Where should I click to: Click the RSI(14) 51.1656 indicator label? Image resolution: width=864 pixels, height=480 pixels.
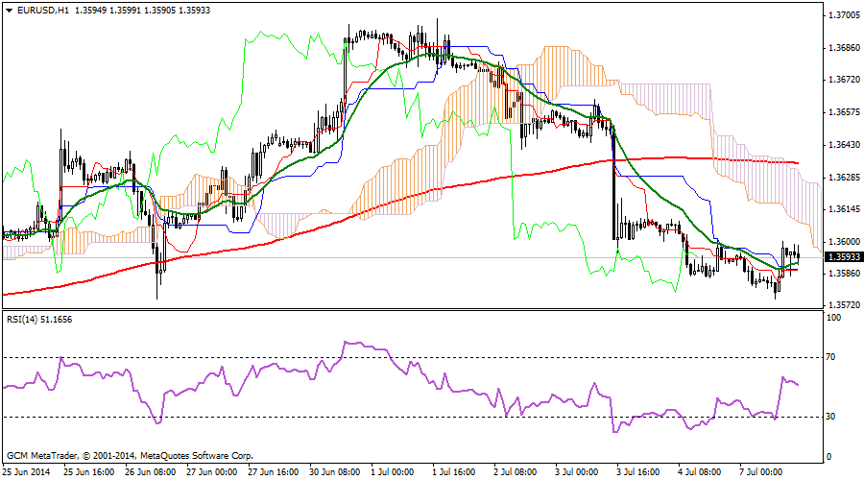point(39,319)
